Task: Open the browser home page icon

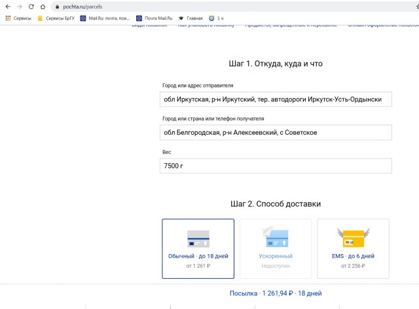Action: pyautogui.click(x=43, y=7)
